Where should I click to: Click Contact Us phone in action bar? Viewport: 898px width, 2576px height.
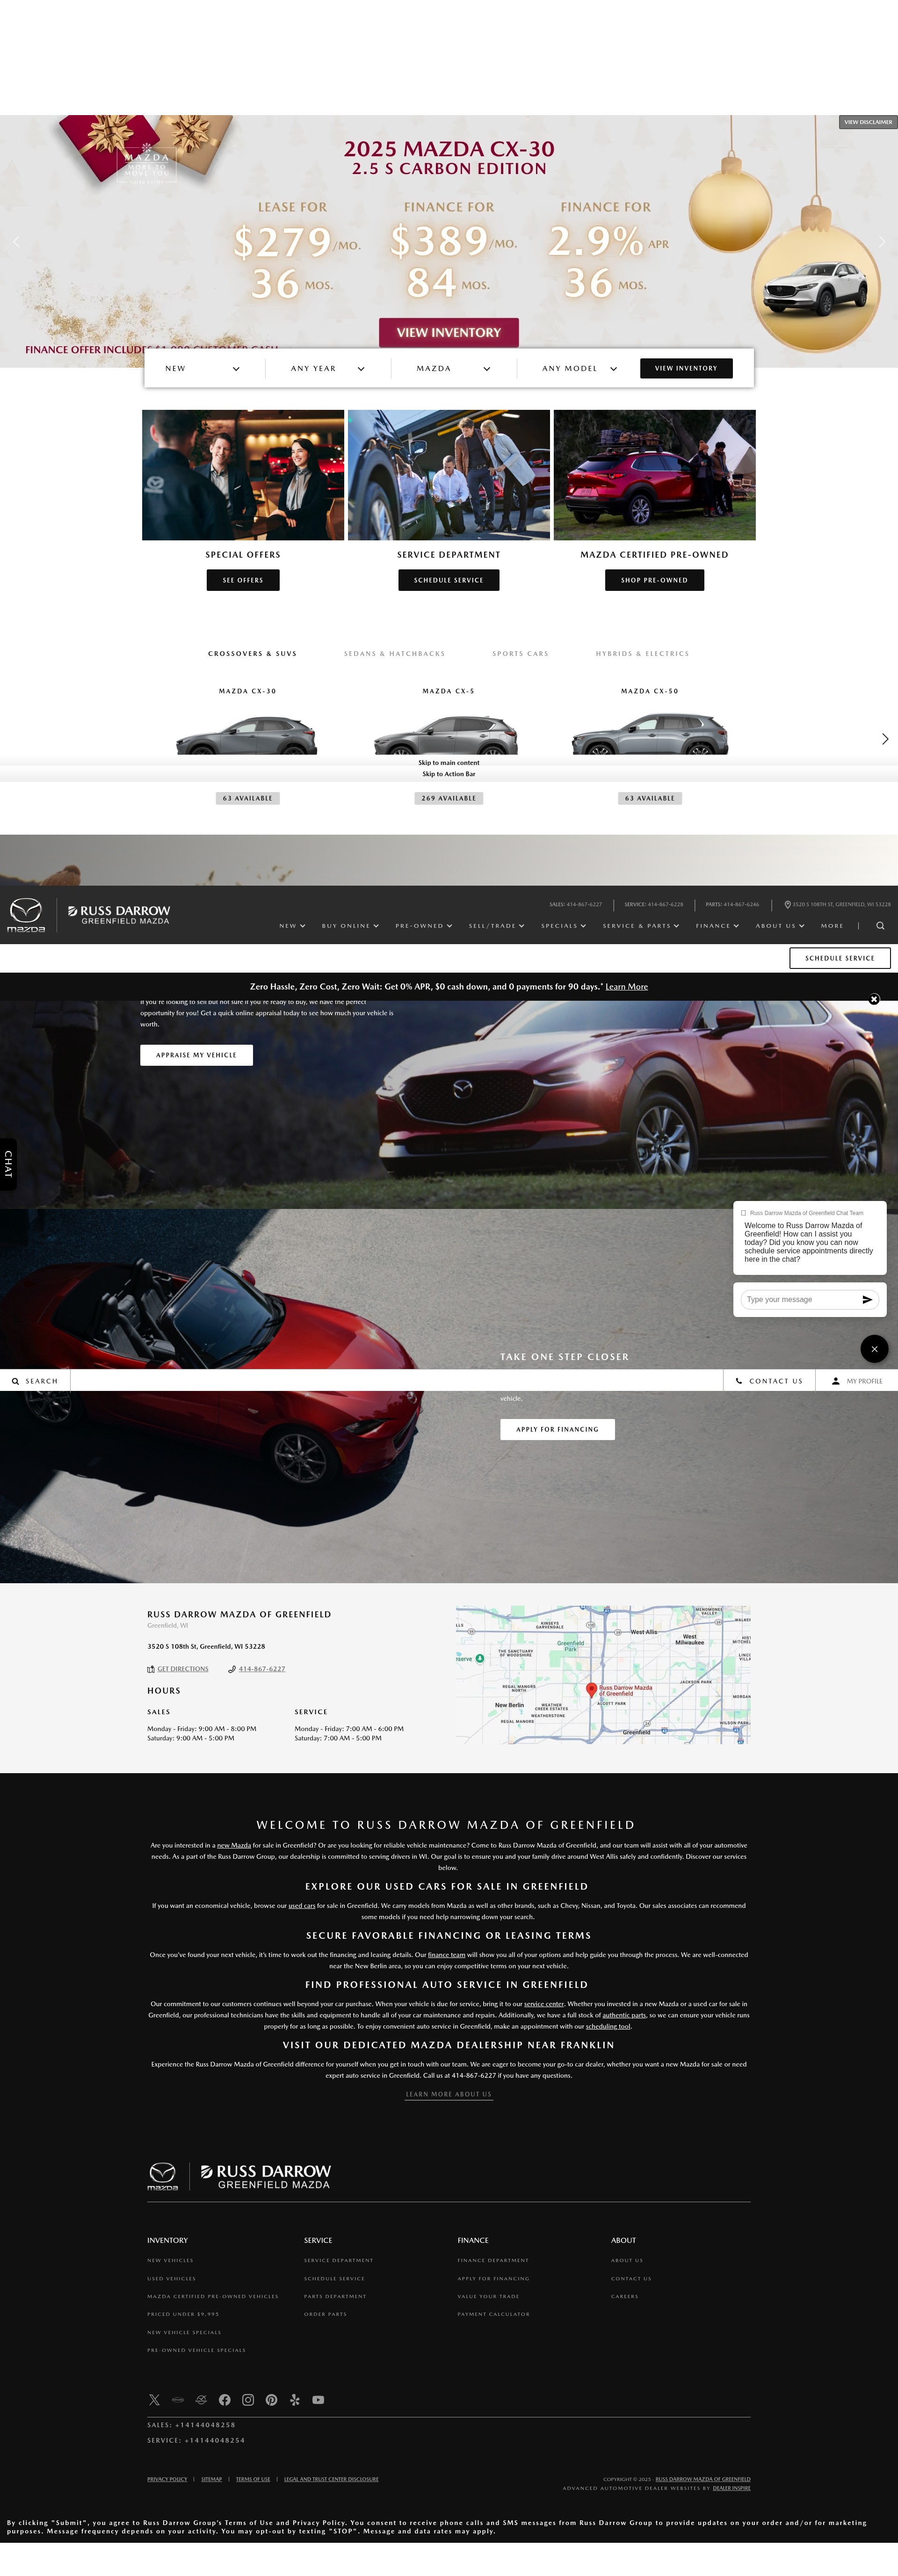pyautogui.click(x=769, y=1381)
